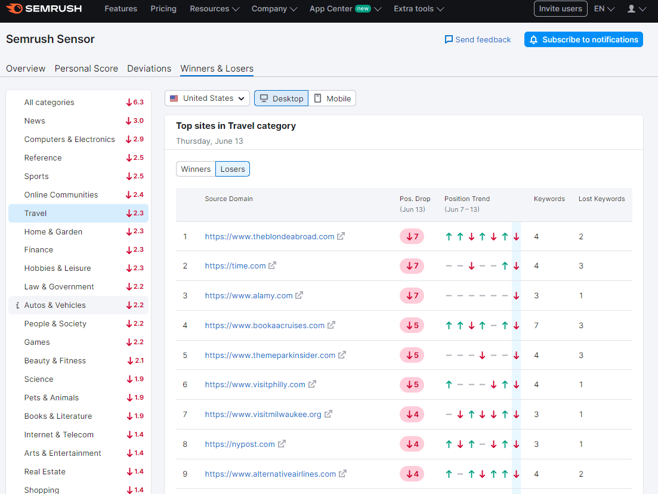Click the Semrush logo icon
The image size is (658, 494).
click(x=14, y=9)
